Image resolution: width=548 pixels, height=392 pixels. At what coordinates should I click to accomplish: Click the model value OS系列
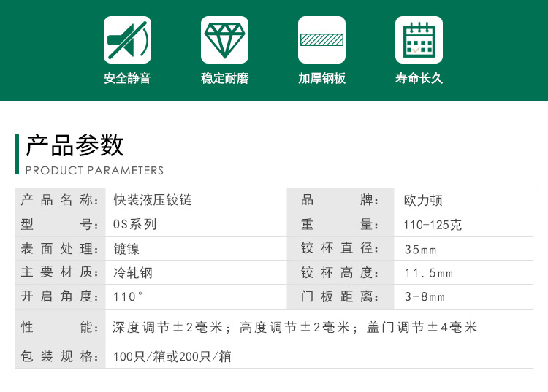[135, 224]
